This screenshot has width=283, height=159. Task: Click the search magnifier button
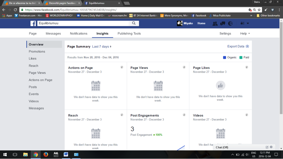(x=134, y=23)
